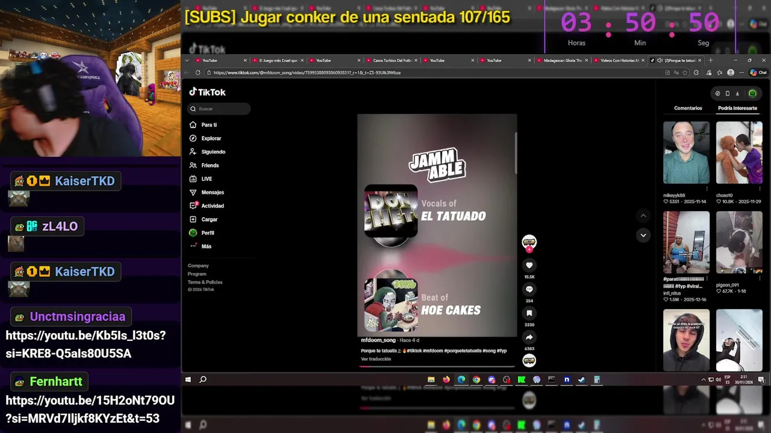This screenshot has width=771, height=433.
Task: Click TikTok download app arrow icon
Action: coord(737,93)
